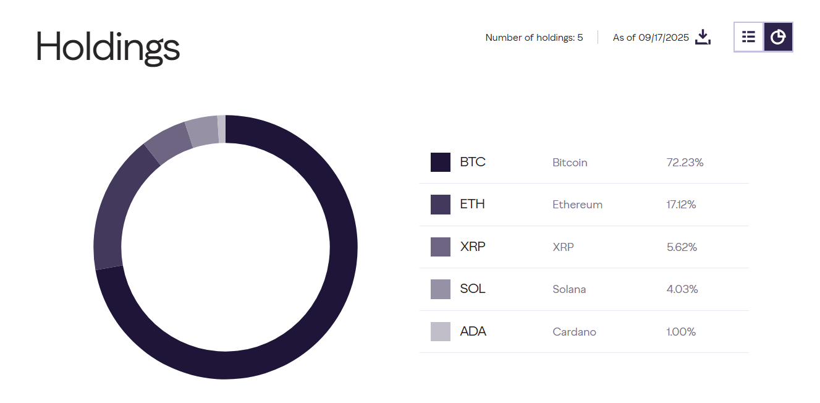Viewport: 820px width, 403px height.
Task: Click the ADA color square in legend
Action: [440, 331]
